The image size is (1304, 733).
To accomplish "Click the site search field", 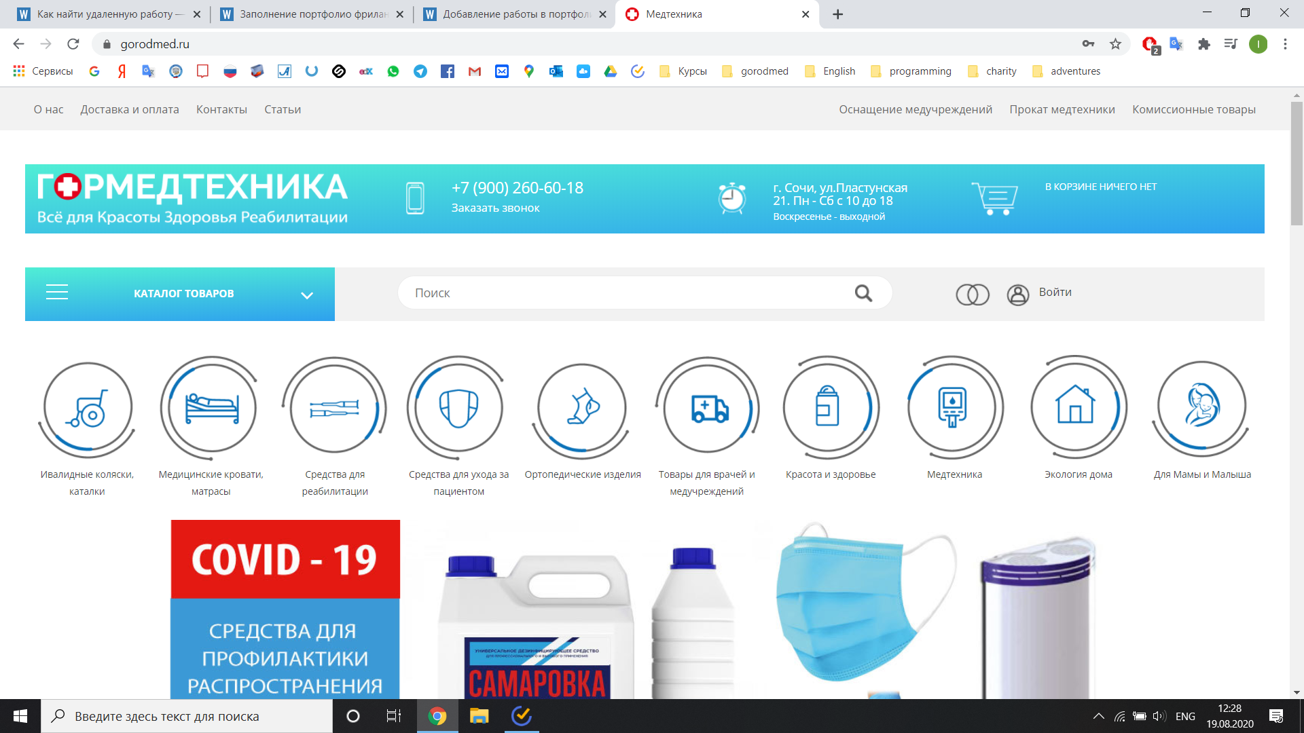I will click(x=645, y=293).
